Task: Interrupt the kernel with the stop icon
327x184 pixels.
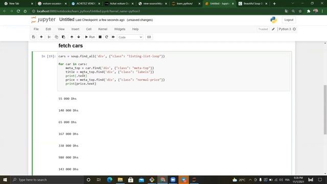Action: (x=100, y=37)
